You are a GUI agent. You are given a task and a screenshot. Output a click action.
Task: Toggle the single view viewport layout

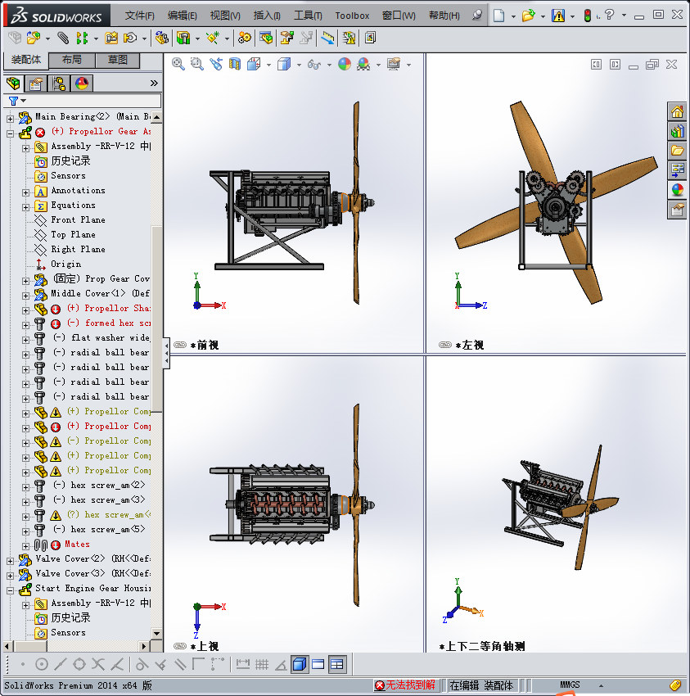(300, 664)
